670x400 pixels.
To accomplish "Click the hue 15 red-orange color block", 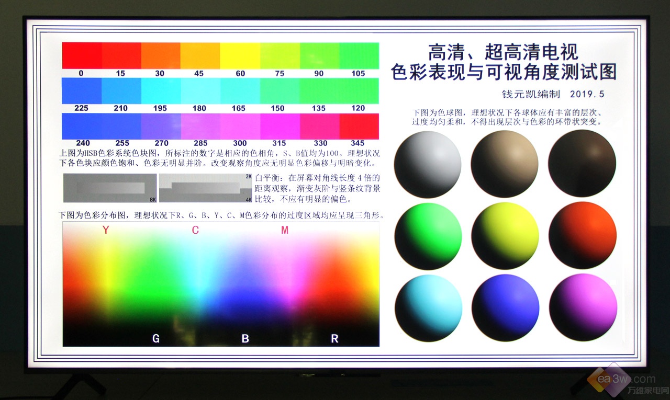I will (121, 55).
